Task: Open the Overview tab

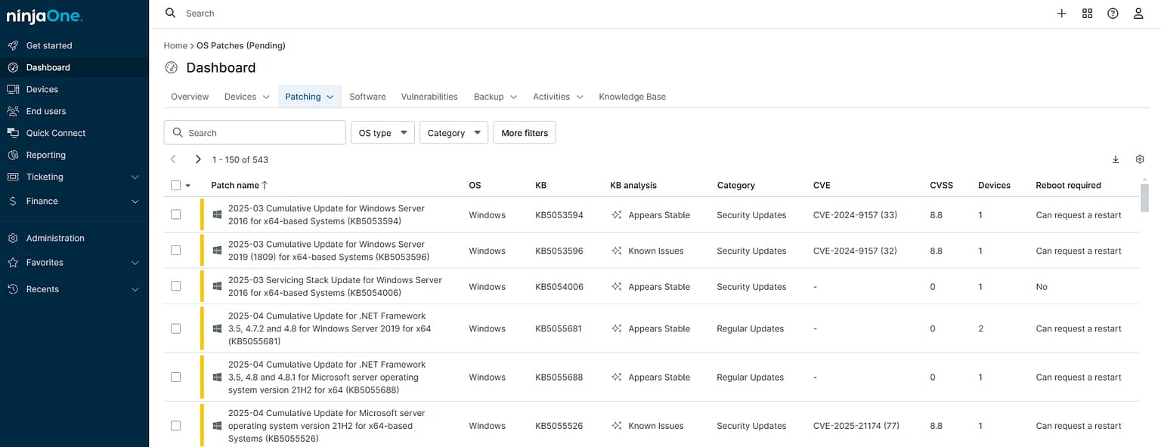Action: 189,97
